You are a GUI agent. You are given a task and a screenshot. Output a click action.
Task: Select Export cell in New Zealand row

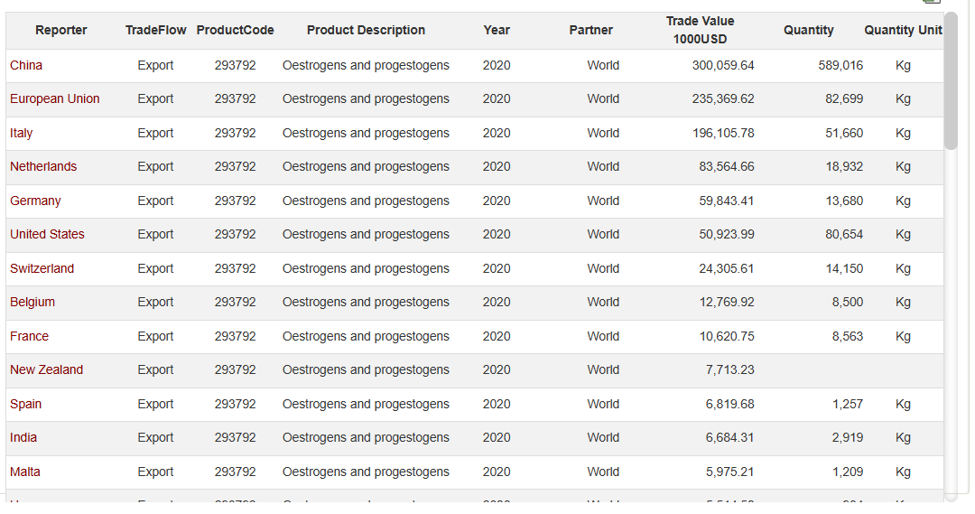(155, 370)
